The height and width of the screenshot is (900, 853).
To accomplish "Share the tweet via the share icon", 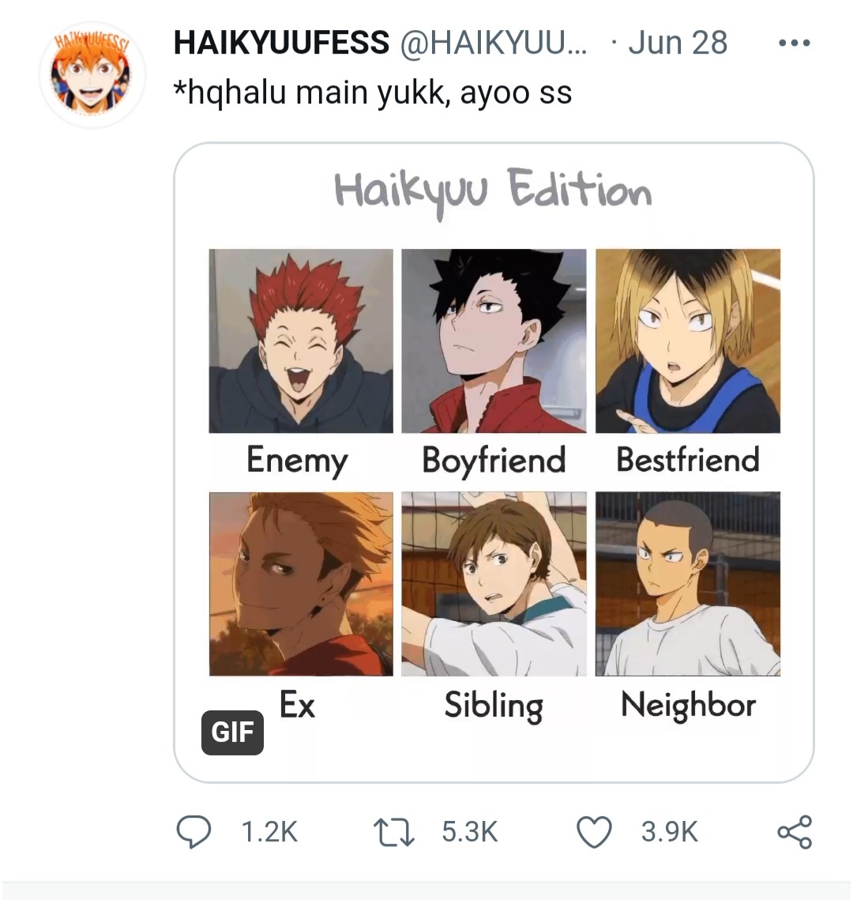I will tap(795, 832).
